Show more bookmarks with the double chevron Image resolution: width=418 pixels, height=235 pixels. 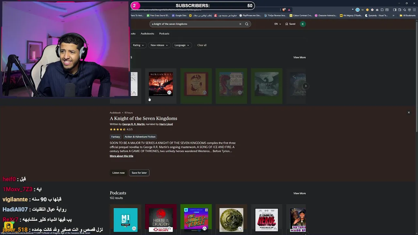point(393,15)
